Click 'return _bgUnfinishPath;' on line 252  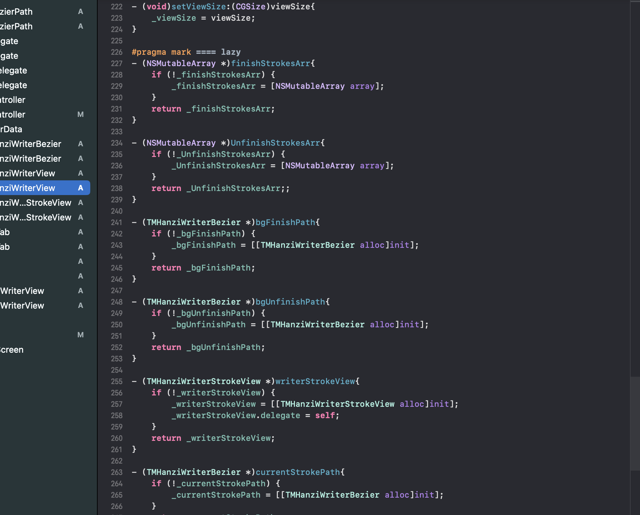(208, 347)
